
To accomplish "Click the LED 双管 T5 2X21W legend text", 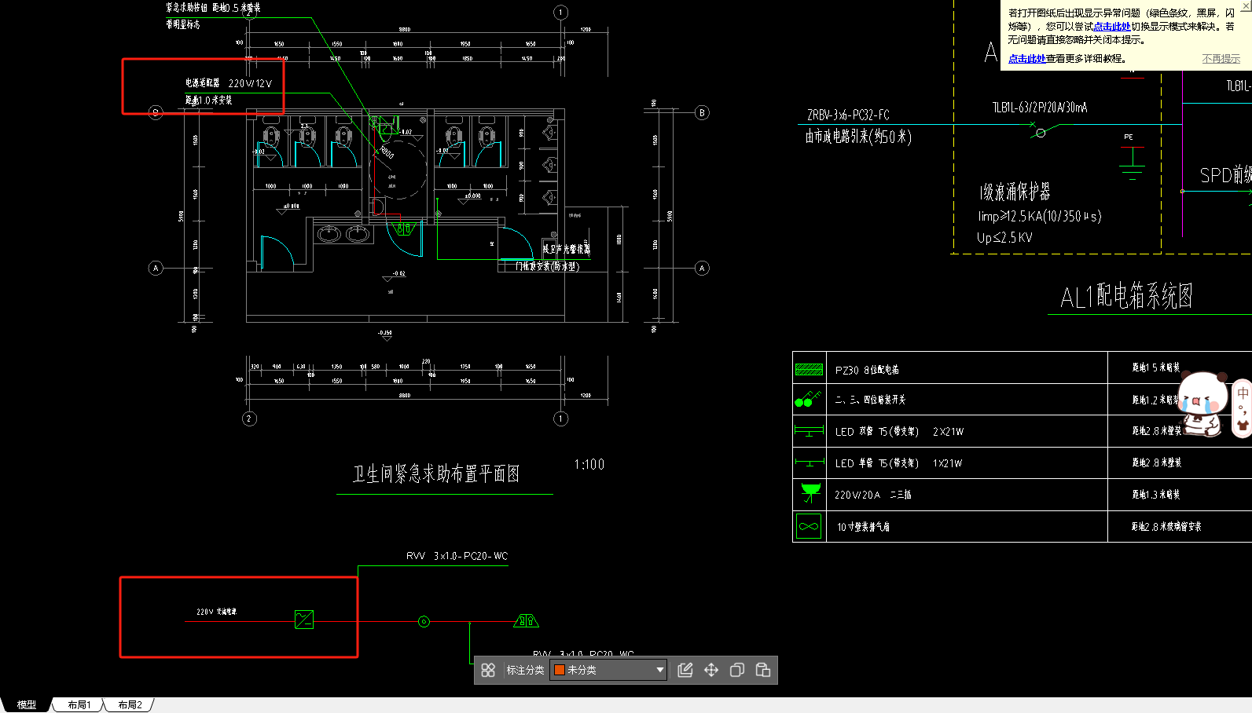I will (x=899, y=432).
